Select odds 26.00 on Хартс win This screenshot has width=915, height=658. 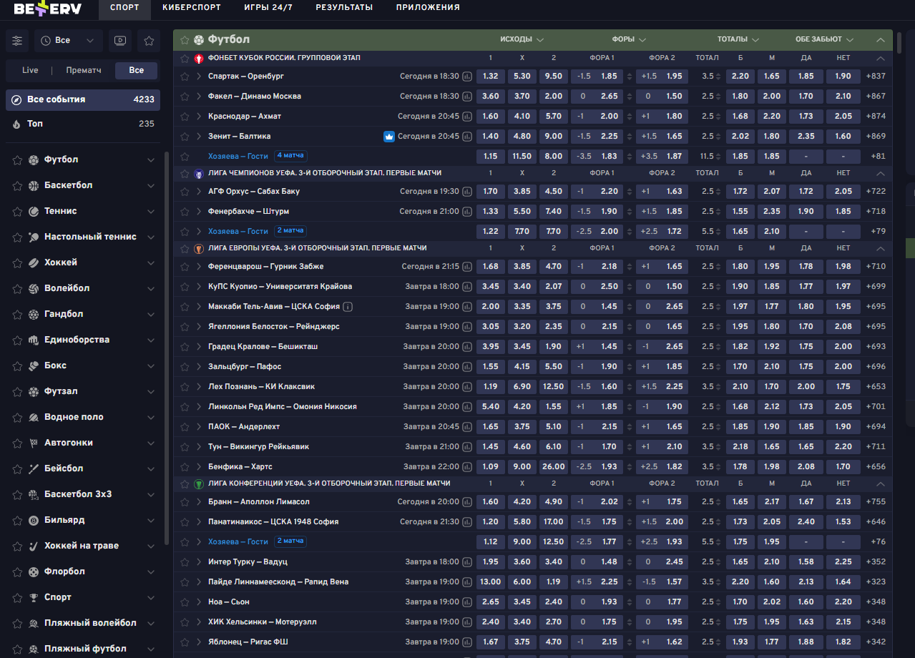pos(554,466)
